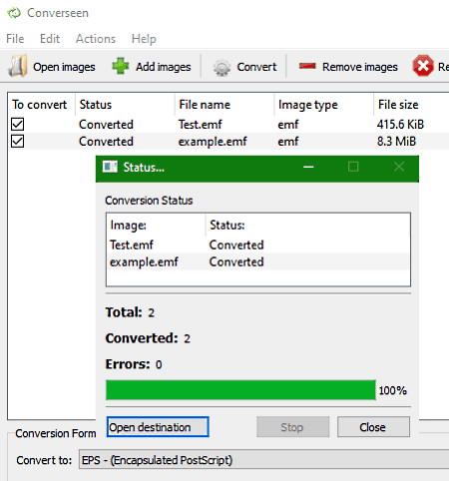Click the red minus Remove images icon

(x=307, y=66)
